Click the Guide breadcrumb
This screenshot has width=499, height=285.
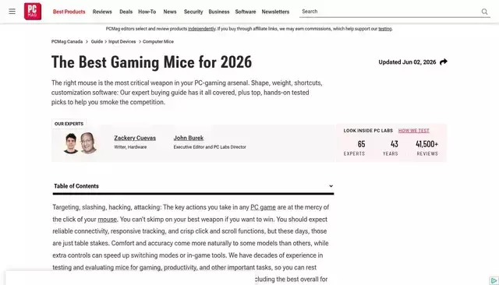(97, 41)
